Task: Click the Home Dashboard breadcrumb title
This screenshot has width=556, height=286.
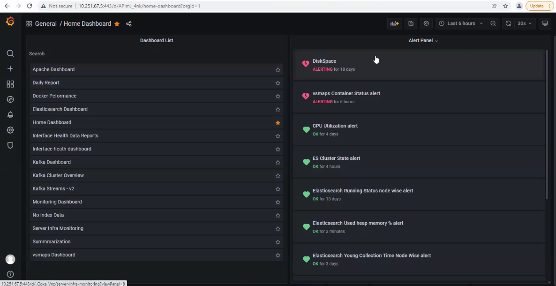Action: click(87, 24)
